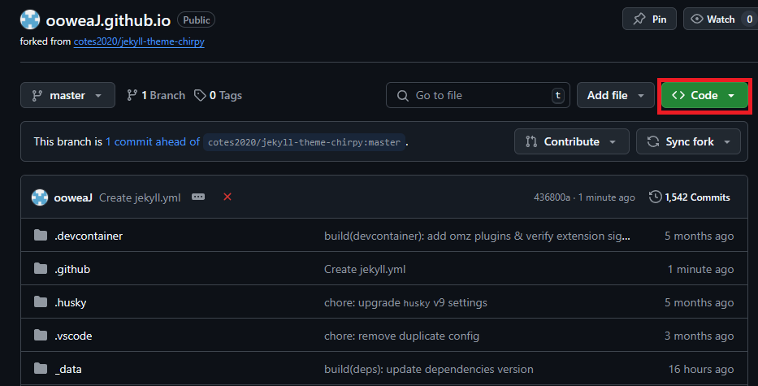Open the green Code dropdown
This screenshot has height=386, width=758.
coord(704,95)
